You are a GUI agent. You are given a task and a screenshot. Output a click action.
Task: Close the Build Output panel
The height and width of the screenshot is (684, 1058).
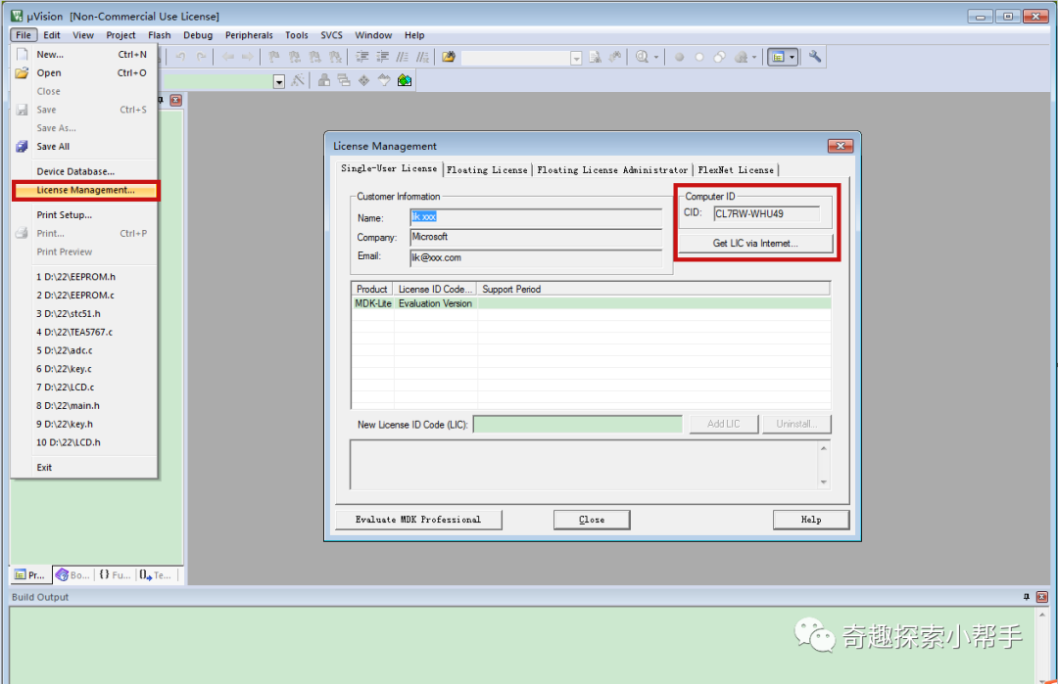(1041, 597)
